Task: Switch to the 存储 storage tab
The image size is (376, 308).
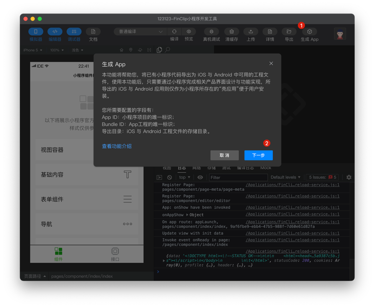Action: (211, 168)
